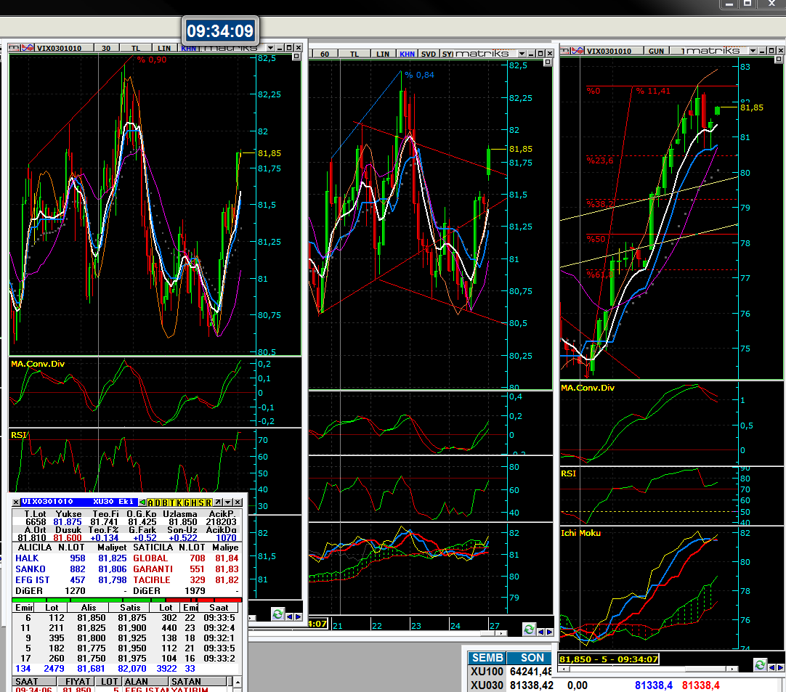Click the chart type icon in left chart window
786x692 pixels.
(x=28, y=48)
